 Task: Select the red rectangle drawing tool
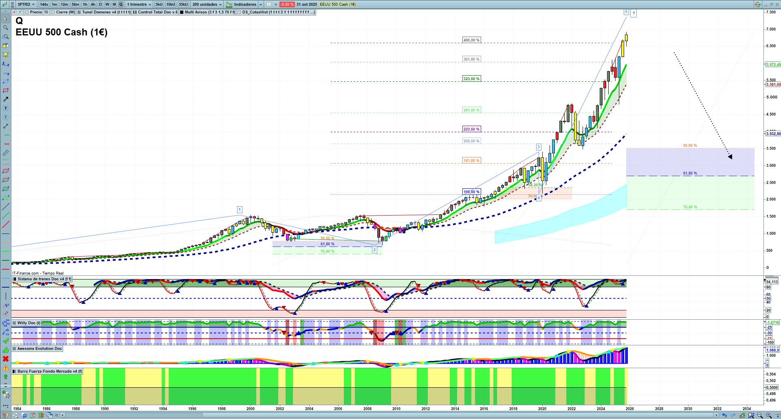[6, 90]
